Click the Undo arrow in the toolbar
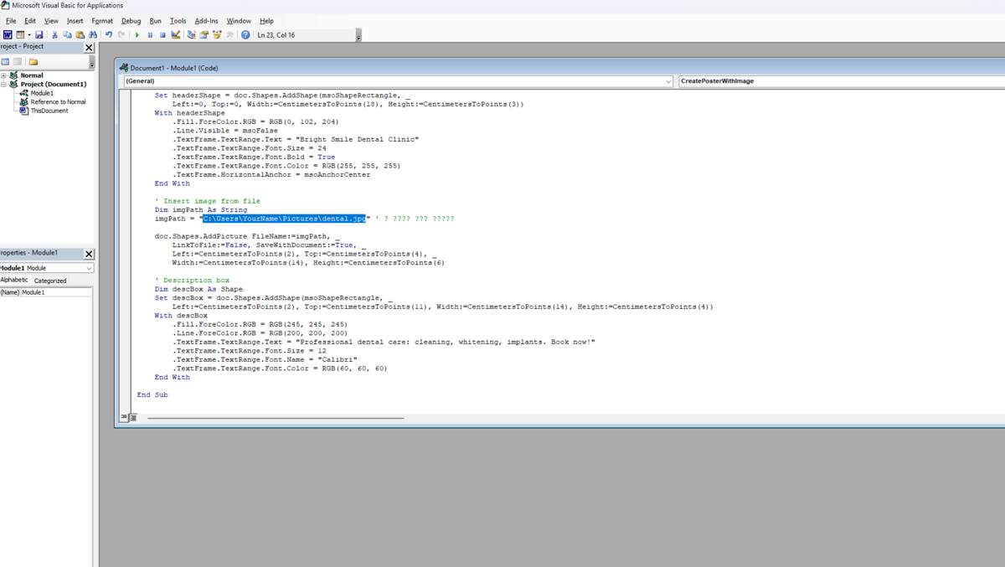 click(x=109, y=35)
